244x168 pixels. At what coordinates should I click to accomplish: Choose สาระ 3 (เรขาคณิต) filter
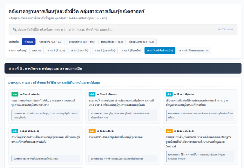[x=105, y=50]
